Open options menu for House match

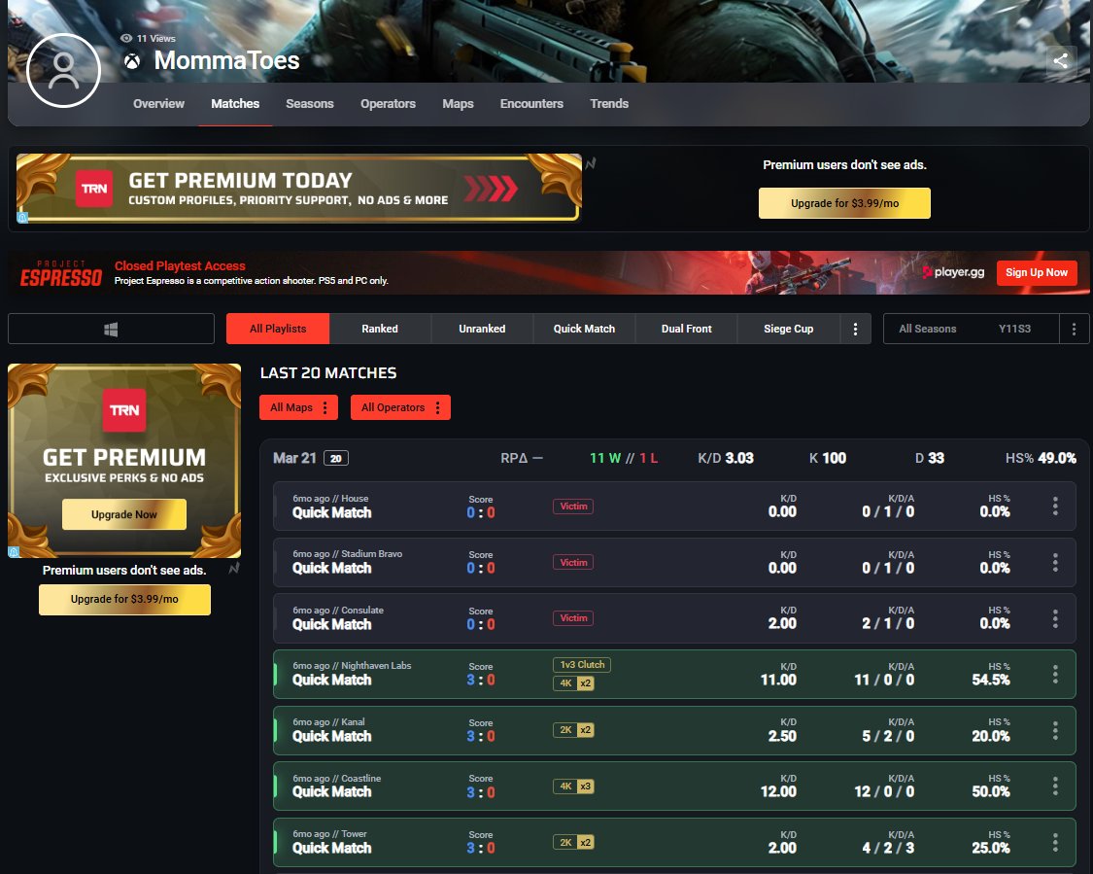pyautogui.click(x=1055, y=507)
